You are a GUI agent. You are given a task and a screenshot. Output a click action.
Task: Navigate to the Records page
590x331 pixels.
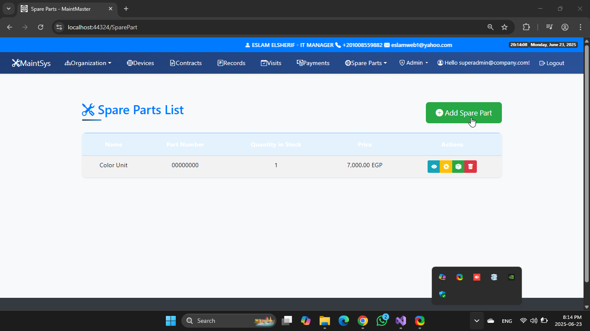[x=231, y=63]
